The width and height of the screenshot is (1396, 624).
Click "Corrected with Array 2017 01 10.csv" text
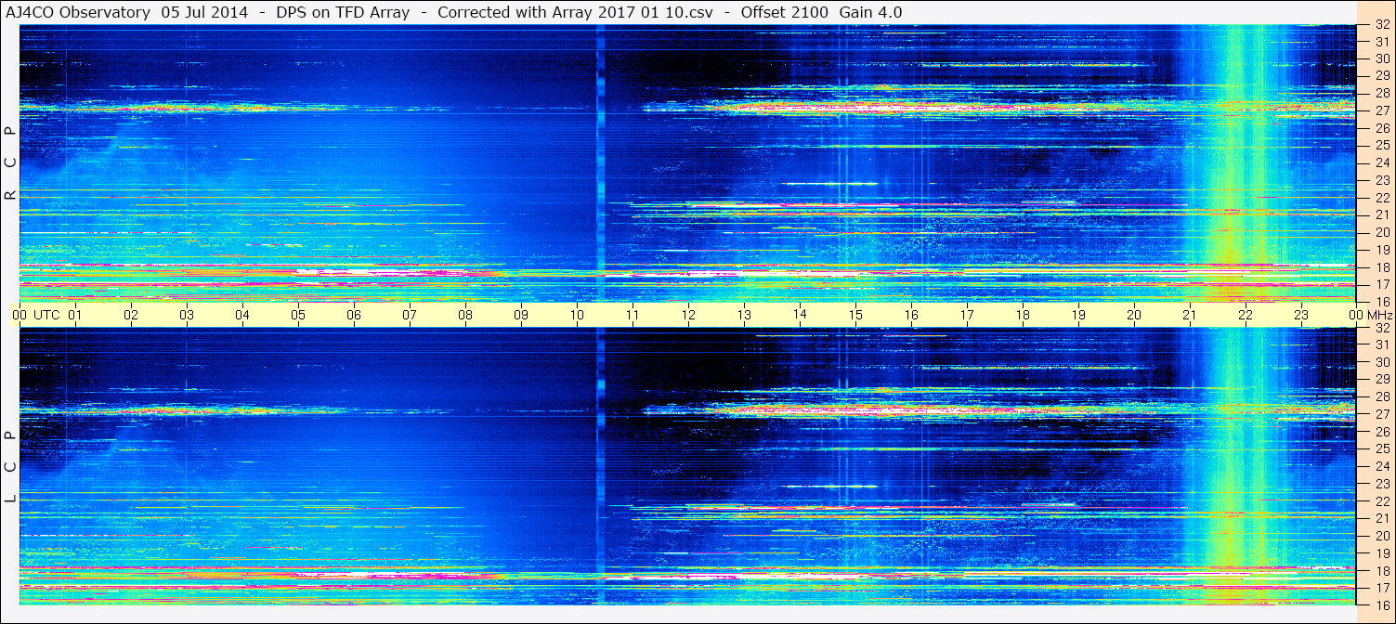(x=576, y=12)
